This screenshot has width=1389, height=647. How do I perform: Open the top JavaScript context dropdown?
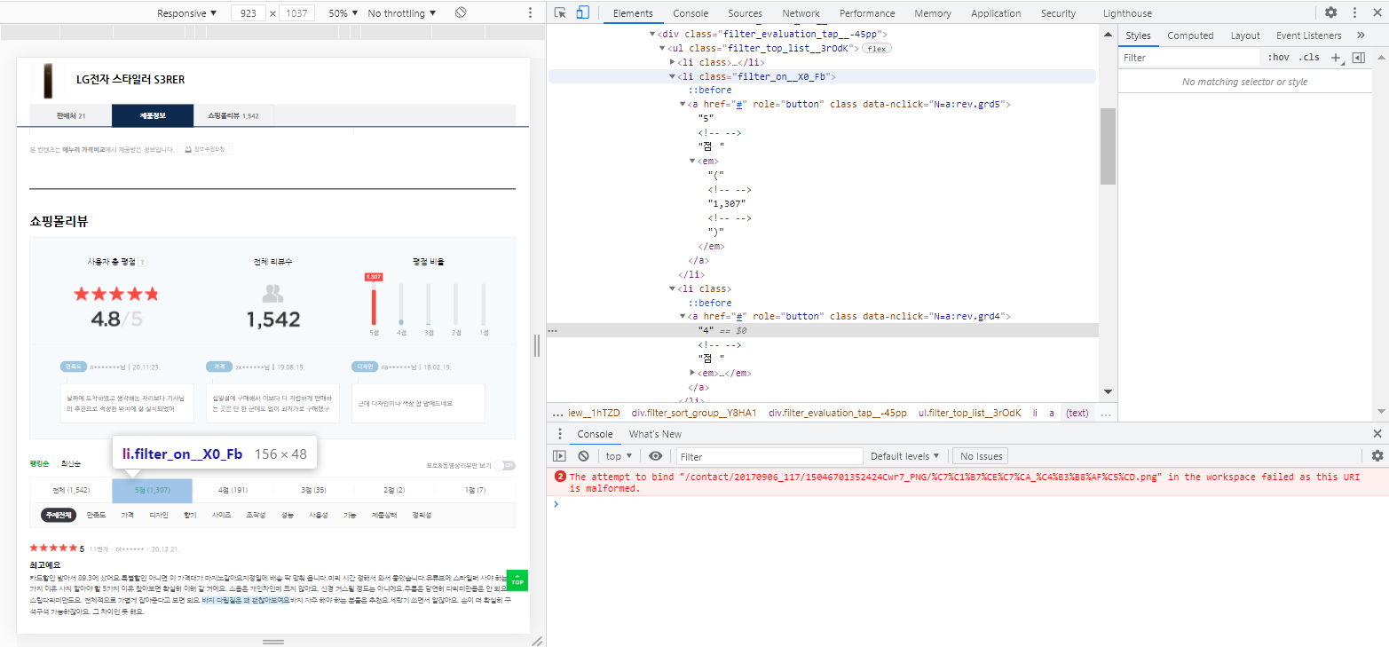click(619, 456)
